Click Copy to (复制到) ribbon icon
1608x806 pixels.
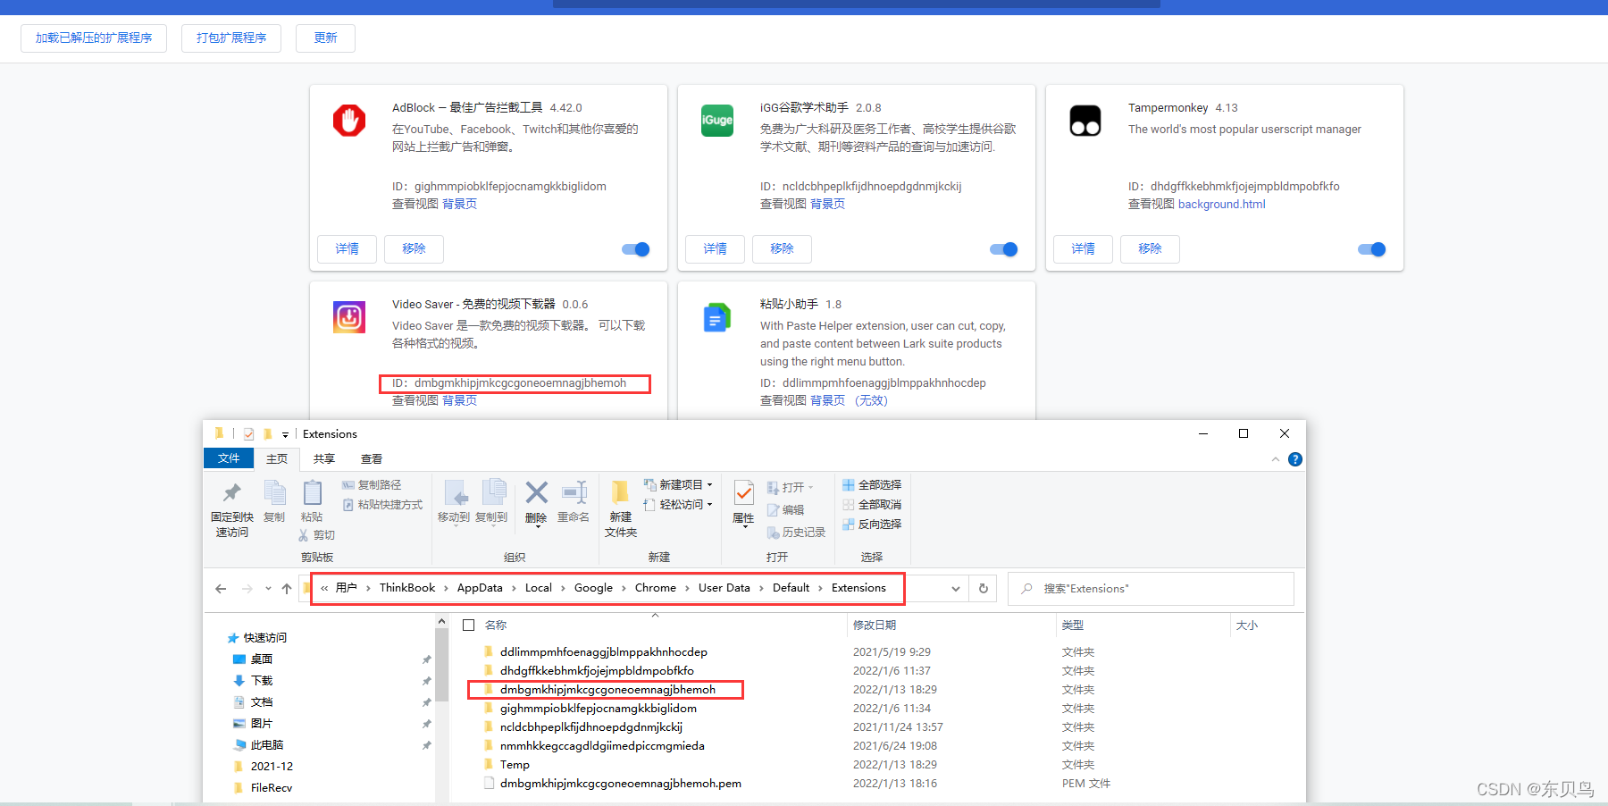[x=493, y=492]
